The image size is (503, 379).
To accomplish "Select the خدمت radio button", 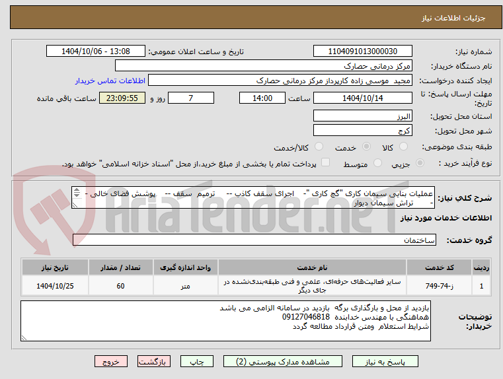I will coord(366,147).
